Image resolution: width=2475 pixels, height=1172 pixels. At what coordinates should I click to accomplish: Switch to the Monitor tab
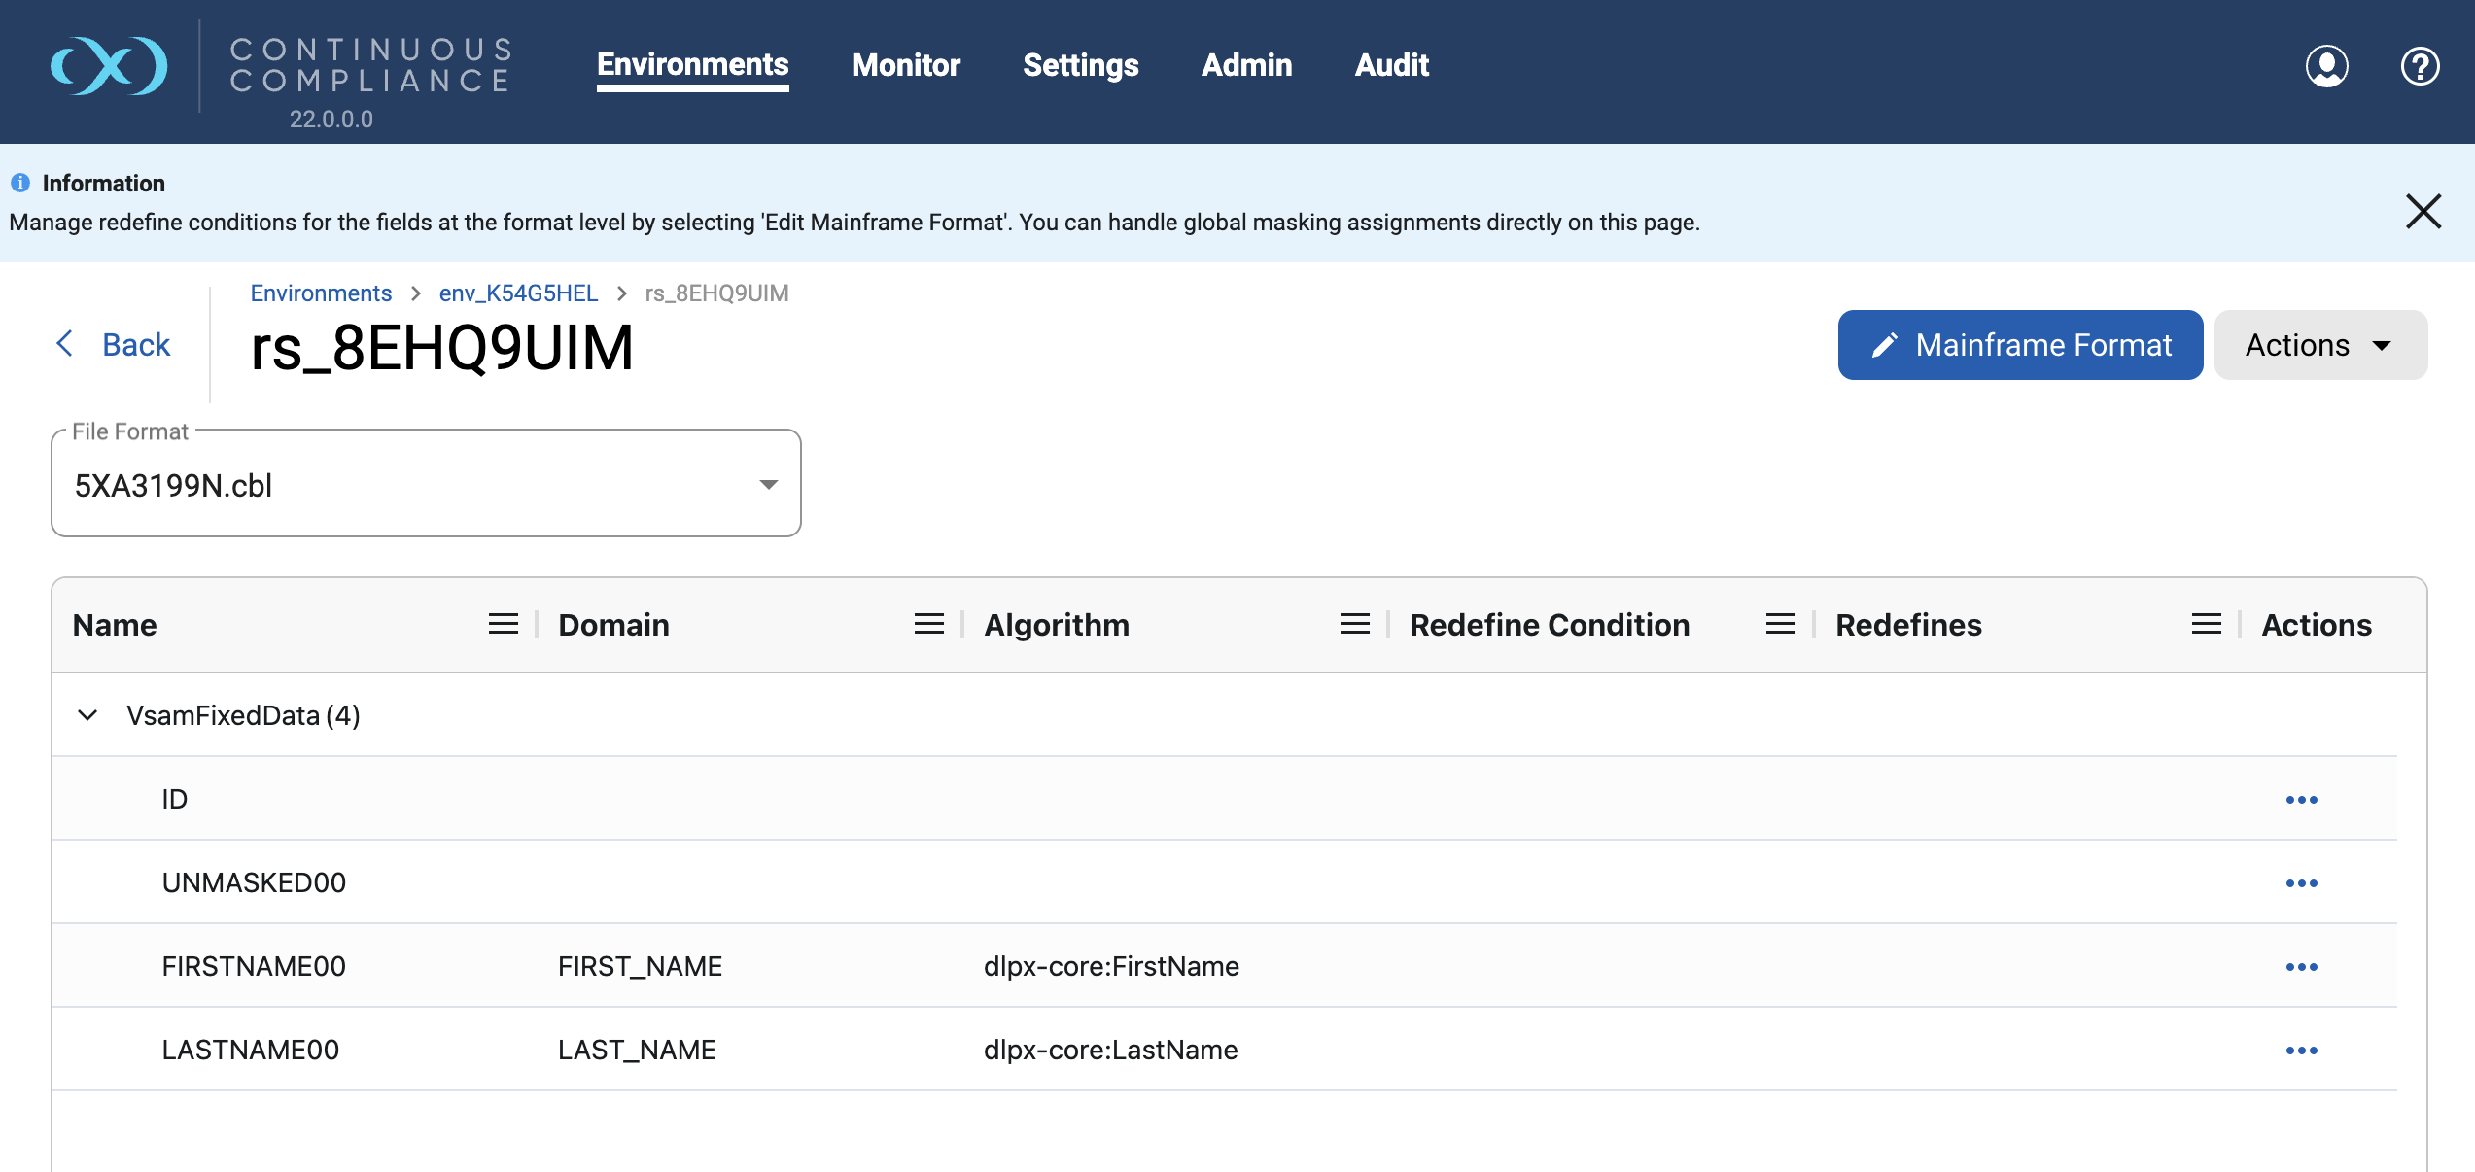(x=905, y=65)
